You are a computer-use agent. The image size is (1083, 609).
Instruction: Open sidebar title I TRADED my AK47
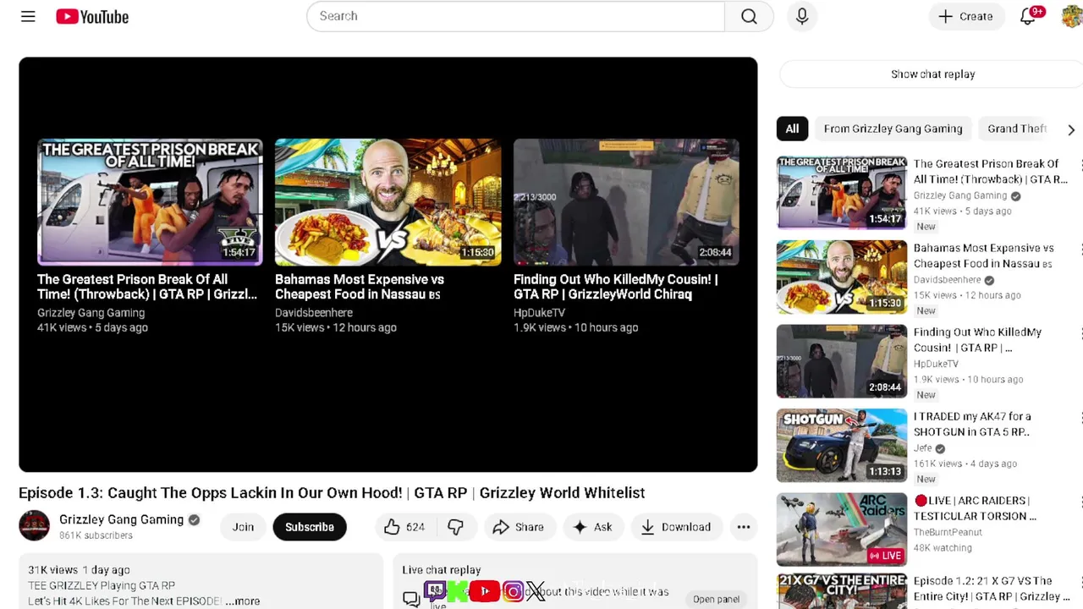[x=972, y=424]
